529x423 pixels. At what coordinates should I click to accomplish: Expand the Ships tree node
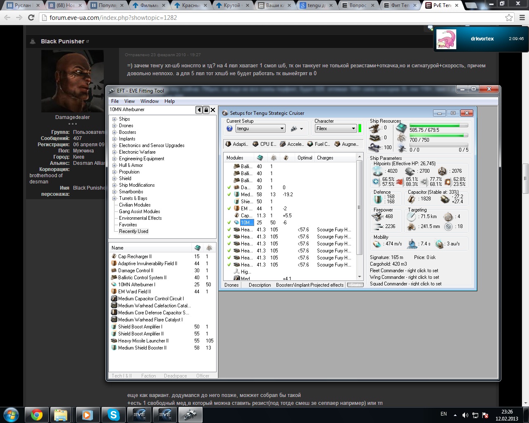click(x=114, y=119)
